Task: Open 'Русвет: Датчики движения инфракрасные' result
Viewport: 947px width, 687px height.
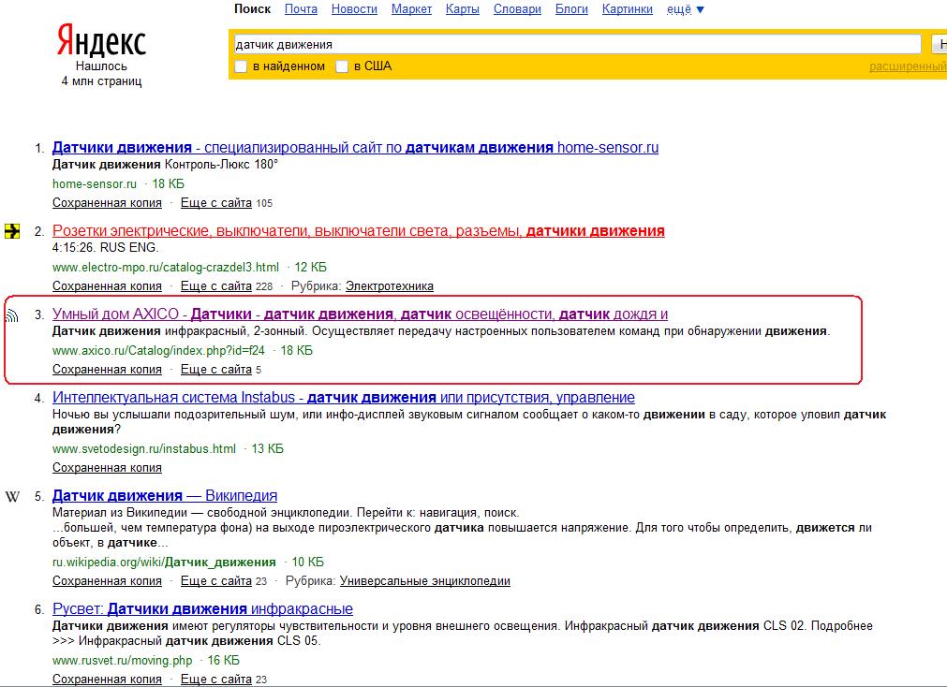Action: pos(202,608)
